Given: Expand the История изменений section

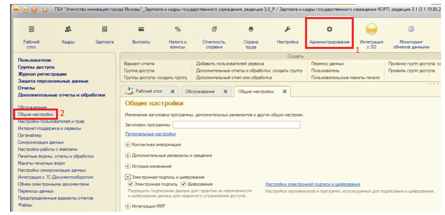Looking at the screenshot, I should click(x=128, y=166).
